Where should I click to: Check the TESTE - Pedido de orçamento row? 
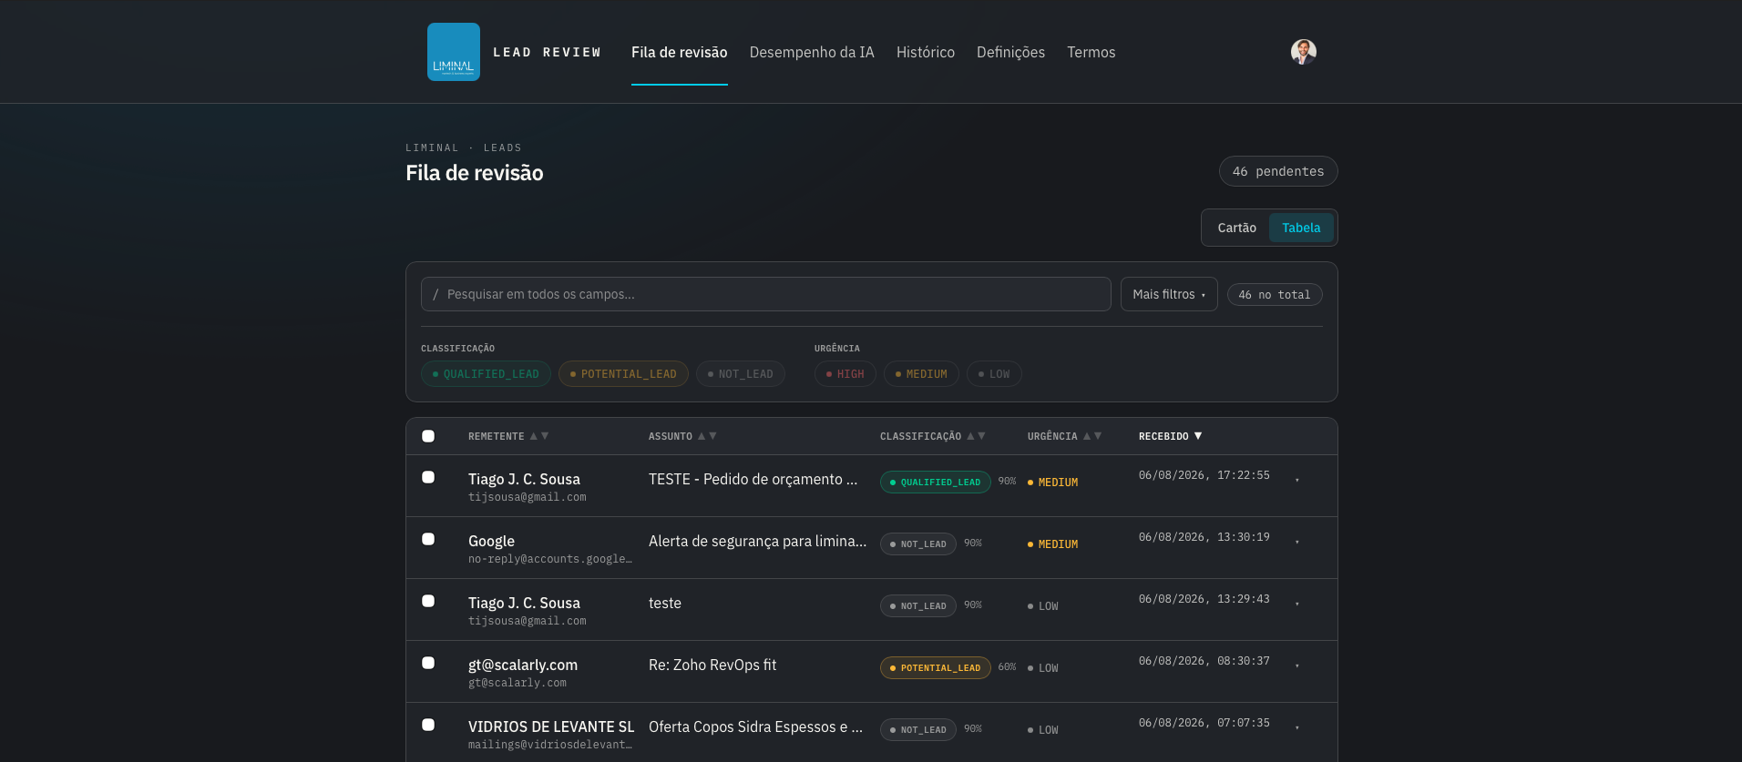[x=428, y=477]
